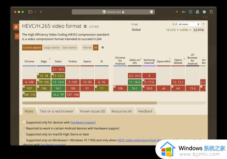Click Firefox column header
The height and width of the screenshot is (159, 227).
pyautogui.click(x=73, y=61)
